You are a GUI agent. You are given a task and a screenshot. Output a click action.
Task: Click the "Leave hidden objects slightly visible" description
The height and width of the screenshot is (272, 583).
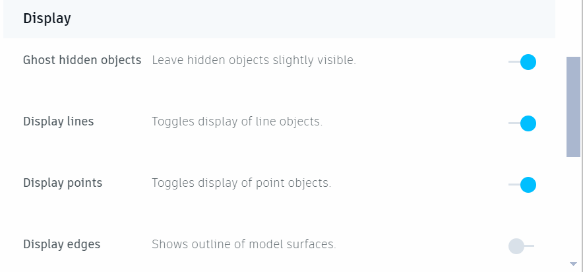254,60
